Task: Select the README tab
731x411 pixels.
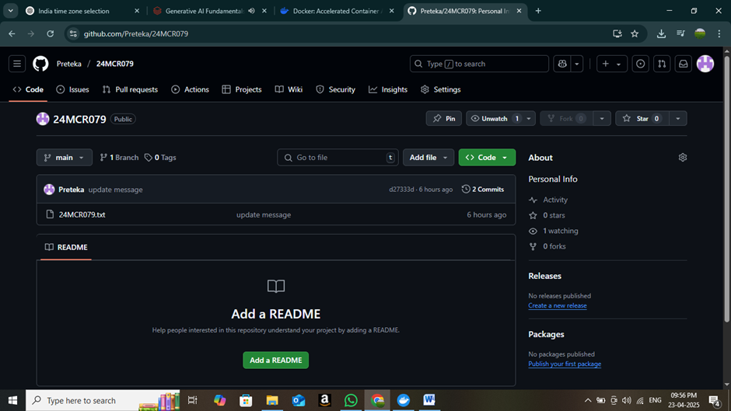Action: coord(66,247)
